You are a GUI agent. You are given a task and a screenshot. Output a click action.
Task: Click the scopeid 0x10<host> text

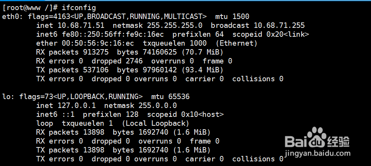[185, 115]
